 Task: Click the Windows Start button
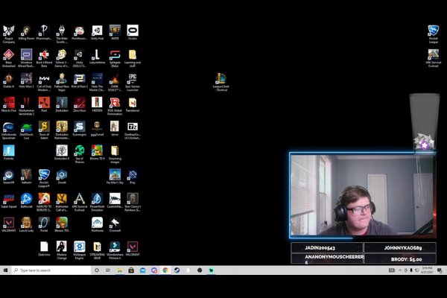(x=5, y=270)
